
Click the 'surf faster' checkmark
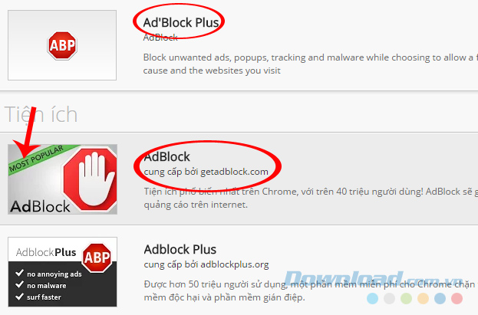19,296
